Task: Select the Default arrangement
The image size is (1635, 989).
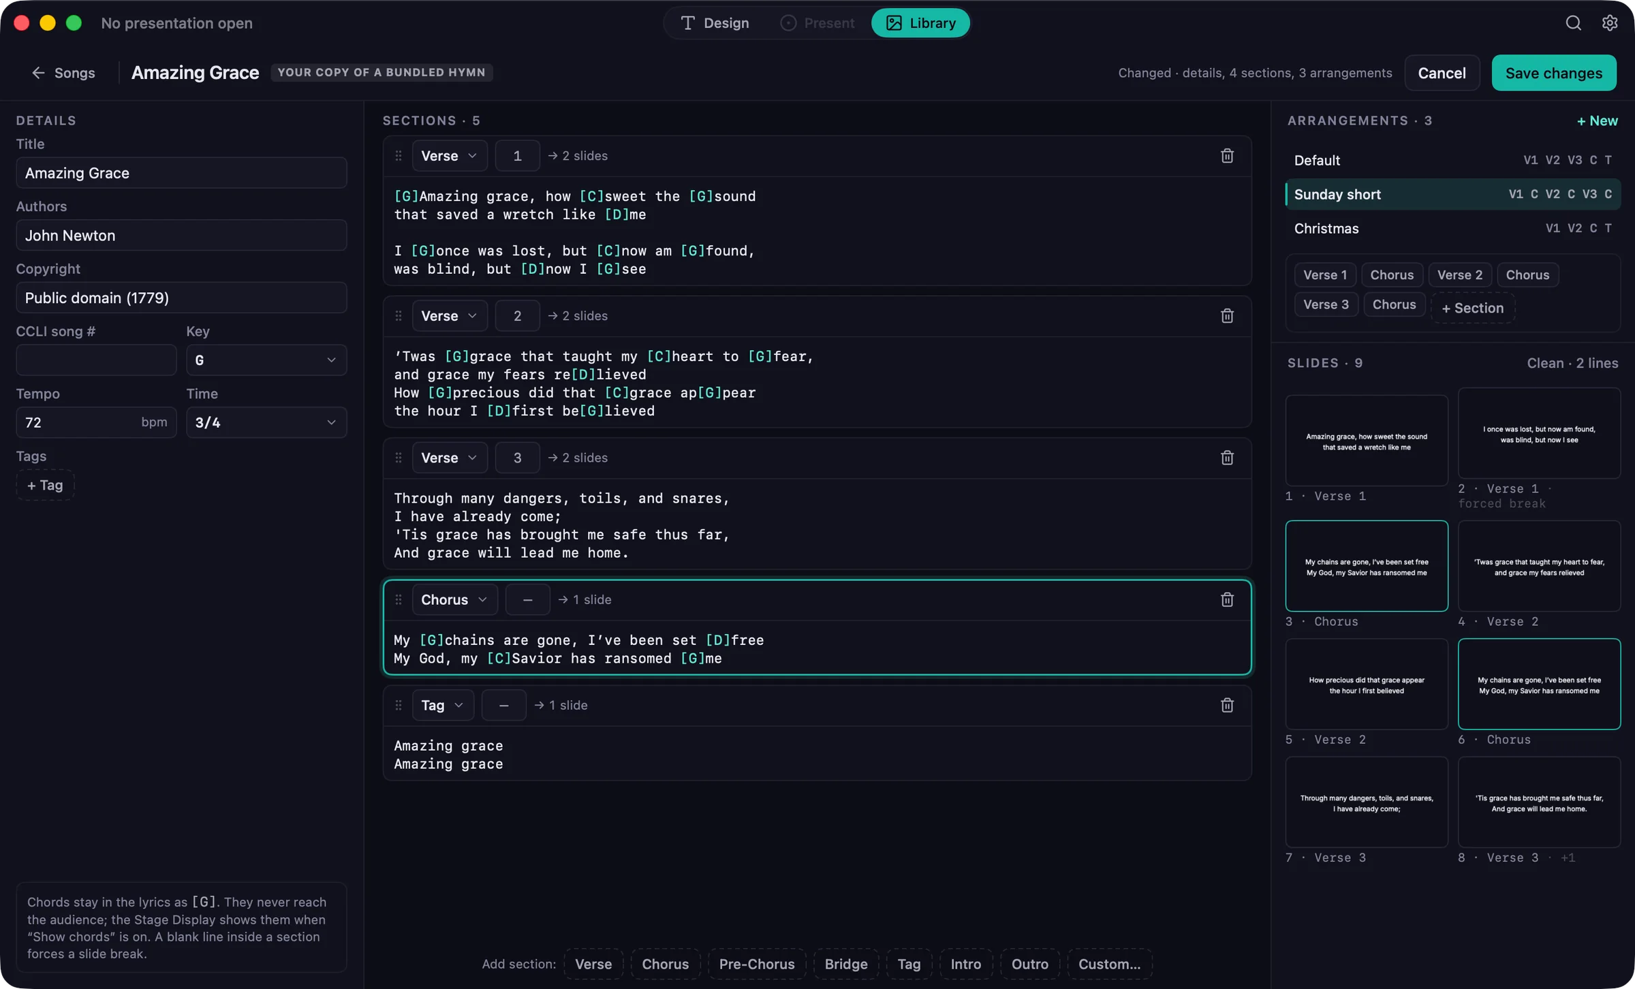Action: pos(1452,160)
